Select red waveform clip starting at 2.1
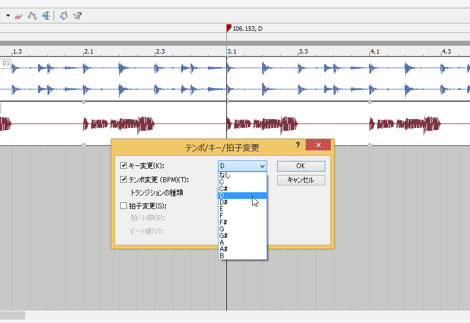Viewport: 470px width, 323px height. (119, 123)
